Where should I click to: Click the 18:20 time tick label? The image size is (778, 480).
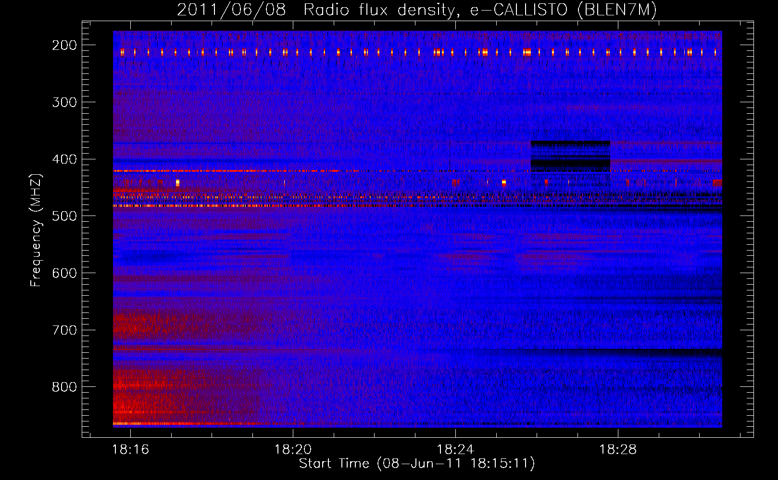(293, 449)
